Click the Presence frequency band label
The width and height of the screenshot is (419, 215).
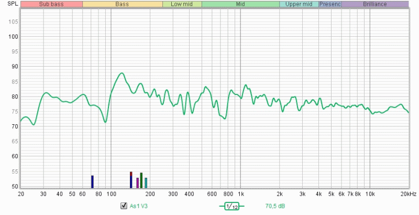click(x=330, y=4)
